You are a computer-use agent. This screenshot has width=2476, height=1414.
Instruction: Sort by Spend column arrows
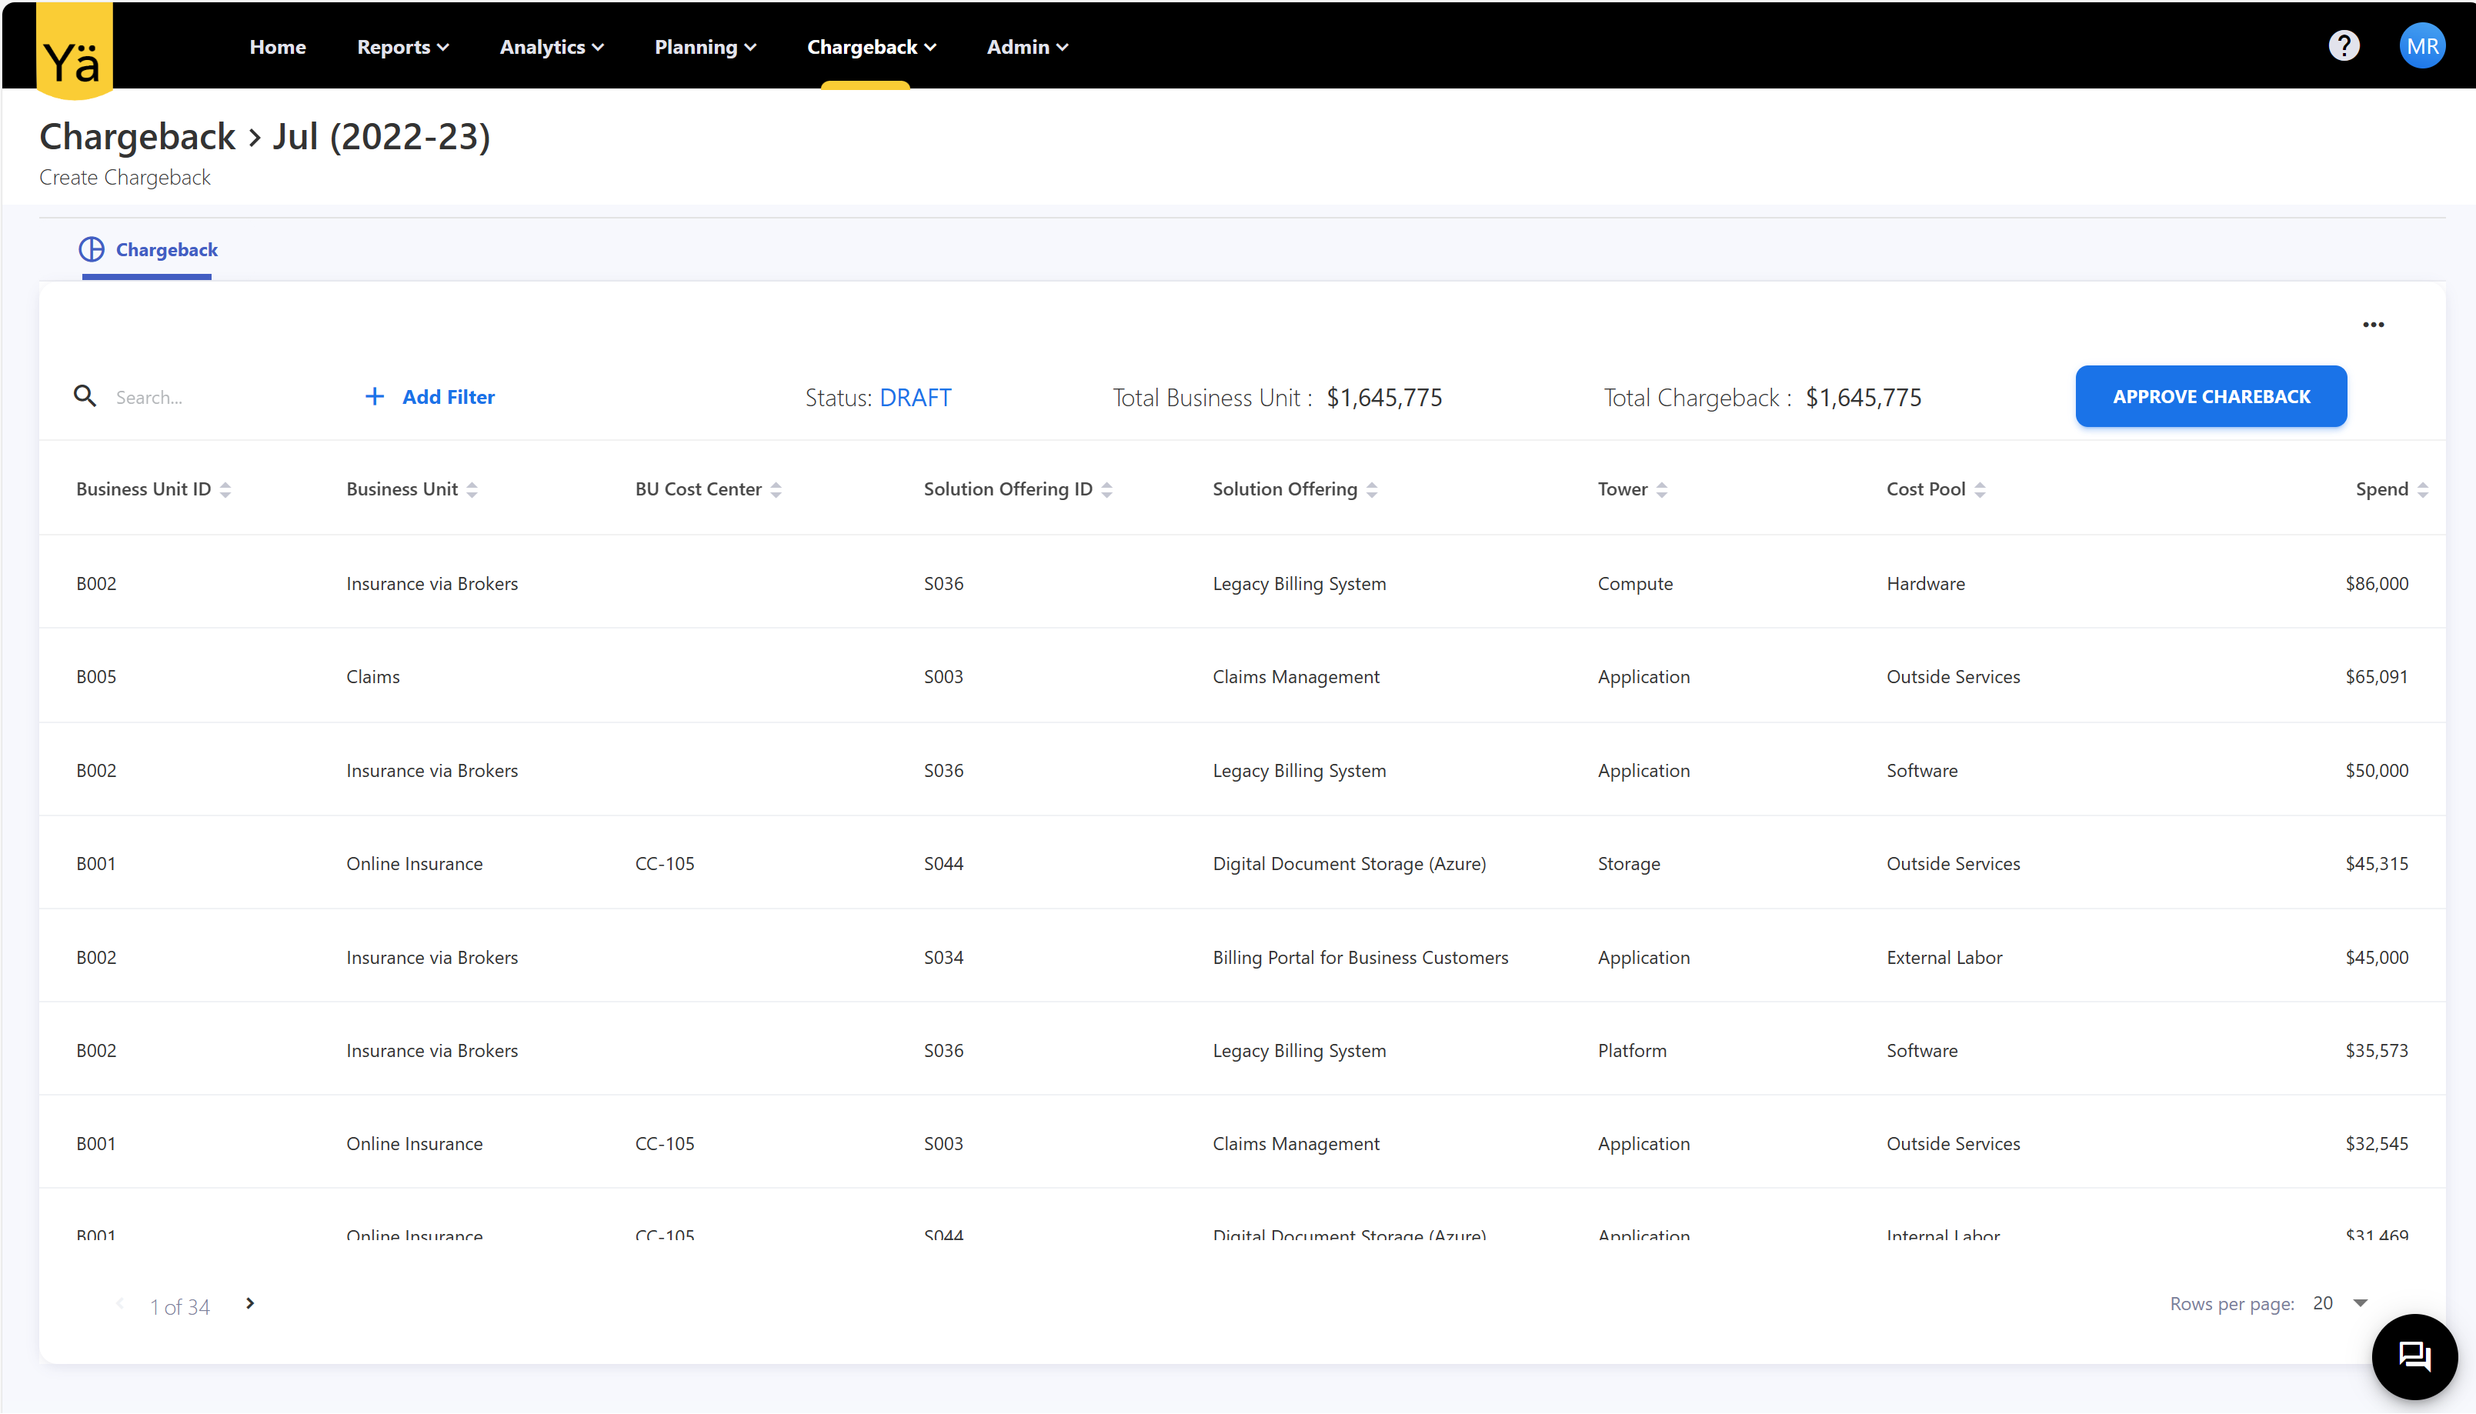coord(2423,489)
